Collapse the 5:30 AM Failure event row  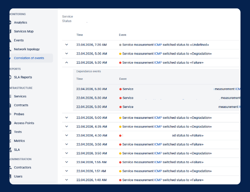(x=67, y=63)
